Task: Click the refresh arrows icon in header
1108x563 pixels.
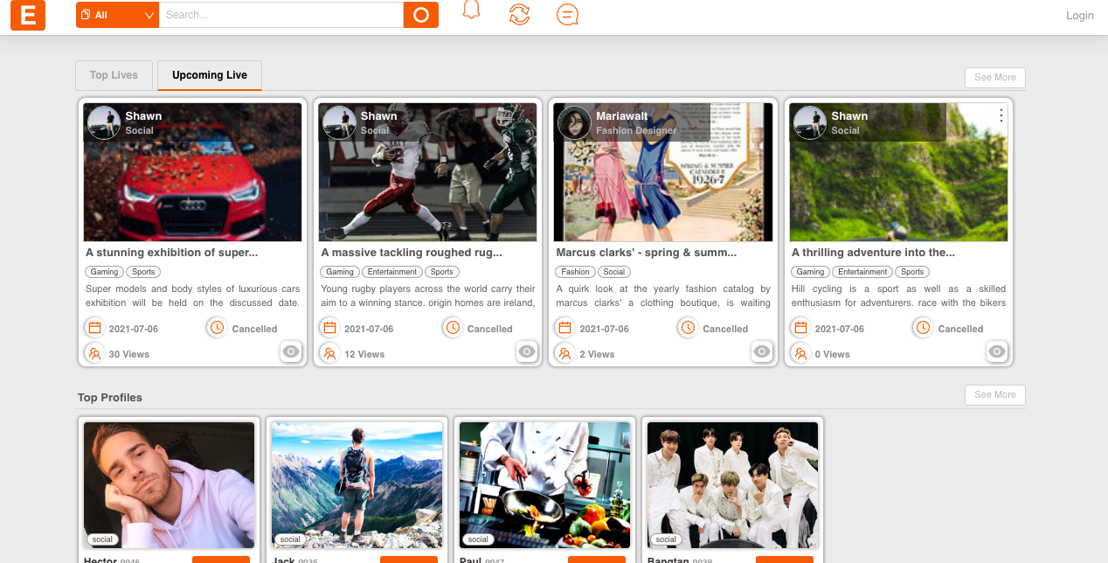Action: (519, 14)
